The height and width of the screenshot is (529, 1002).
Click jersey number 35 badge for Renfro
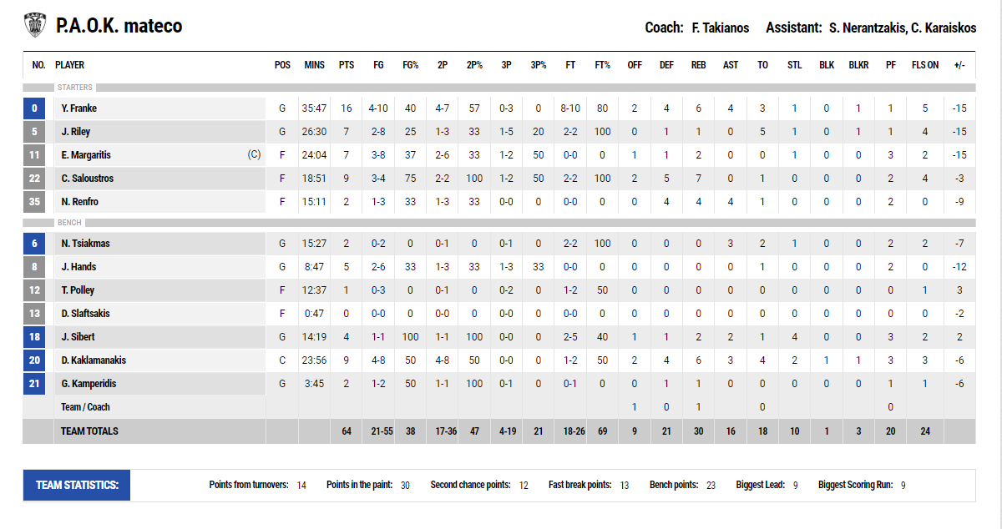point(34,202)
